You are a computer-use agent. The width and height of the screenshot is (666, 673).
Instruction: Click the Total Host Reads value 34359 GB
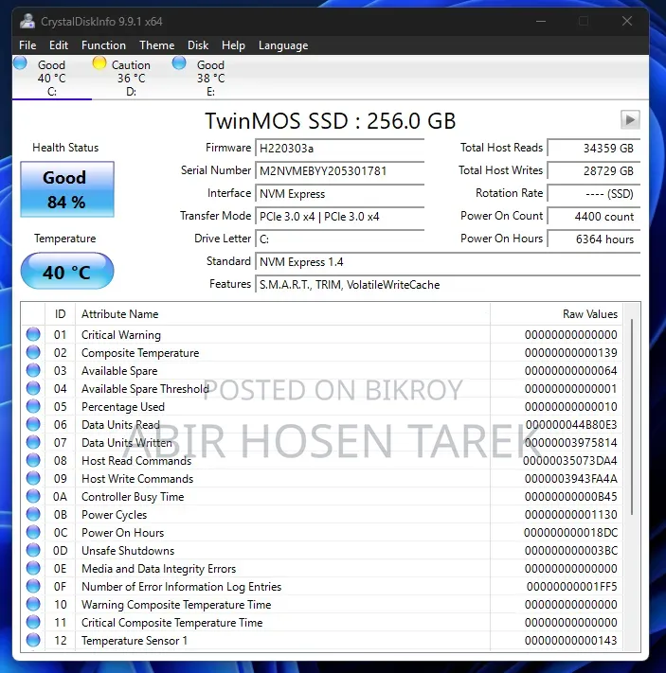tap(594, 149)
